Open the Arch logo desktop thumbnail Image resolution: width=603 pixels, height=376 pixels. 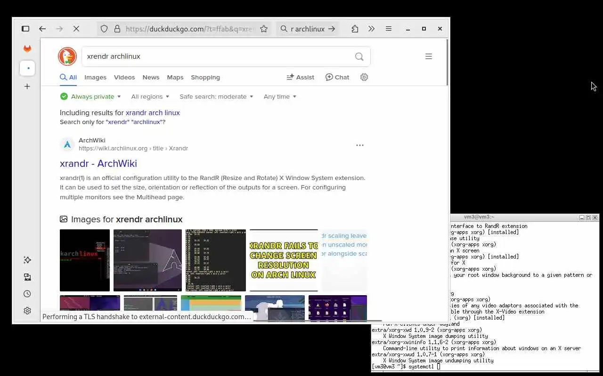coord(147,260)
